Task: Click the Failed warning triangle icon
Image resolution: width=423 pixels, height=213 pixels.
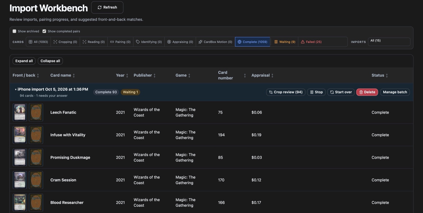Action: pyautogui.click(x=303, y=42)
